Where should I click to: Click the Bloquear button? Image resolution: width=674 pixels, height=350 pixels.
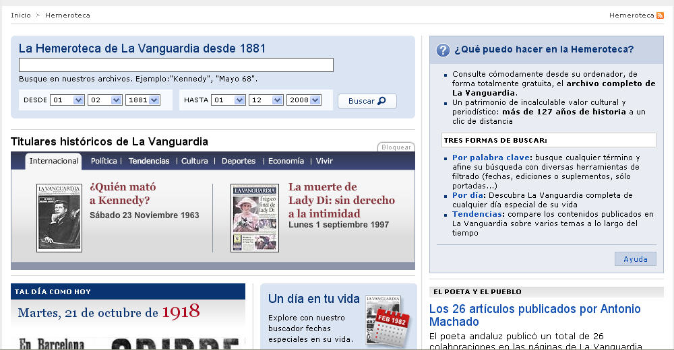coord(396,147)
